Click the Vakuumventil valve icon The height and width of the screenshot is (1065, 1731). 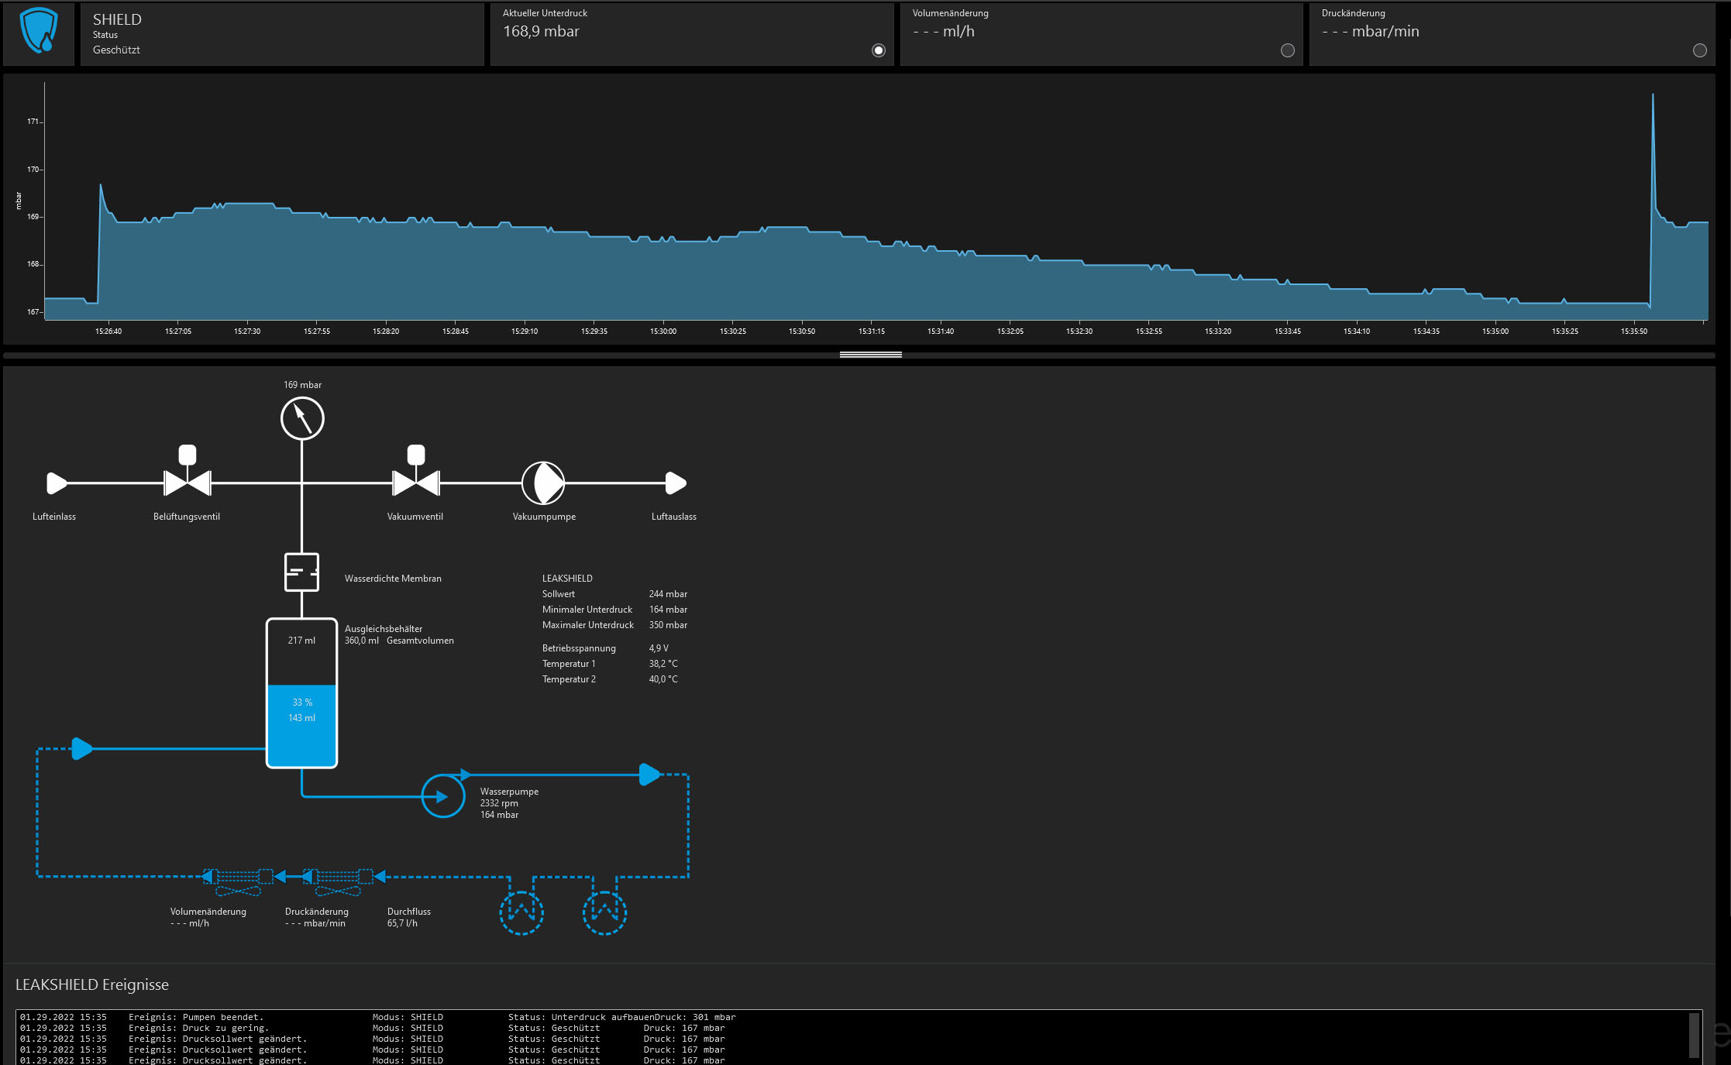[x=416, y=482]
